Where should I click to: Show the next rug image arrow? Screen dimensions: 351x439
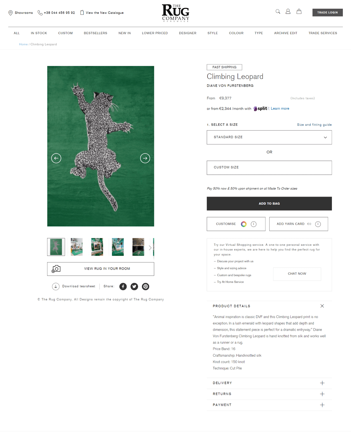point(145,158)
